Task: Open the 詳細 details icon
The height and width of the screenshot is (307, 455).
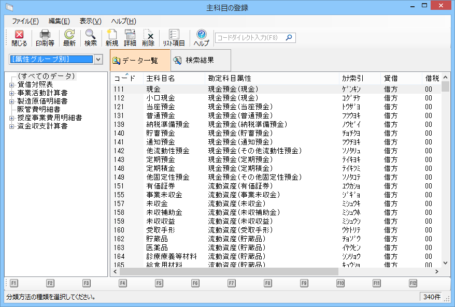Action: [x=130, y=35]
